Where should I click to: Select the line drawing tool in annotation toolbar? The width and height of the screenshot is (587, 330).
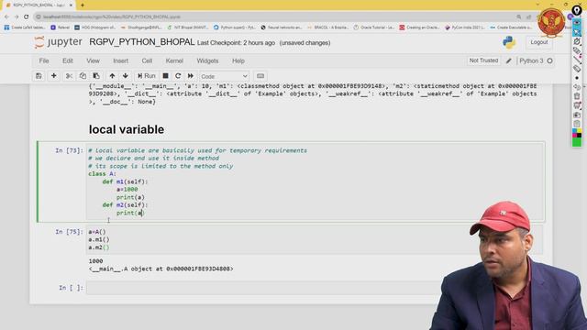[577, 59]
